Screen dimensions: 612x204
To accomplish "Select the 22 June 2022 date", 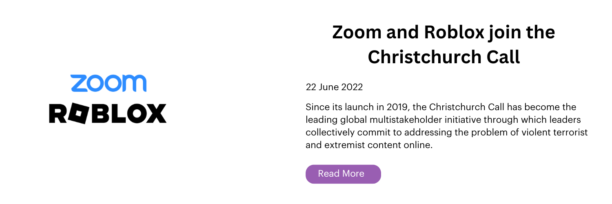I will point(334,87).
